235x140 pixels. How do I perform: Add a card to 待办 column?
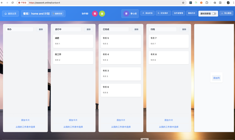point(25,120)
